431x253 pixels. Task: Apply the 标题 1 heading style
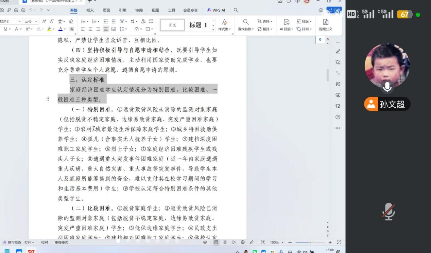click(x=198, y=25)
